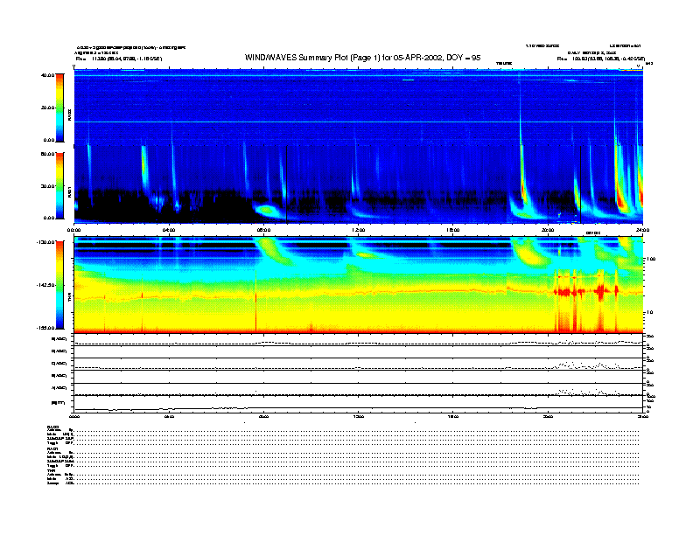This screenshot has height=535, width=693.
Task: Click the -155.00 label on TNR color scale
Action: coord(45,328)
